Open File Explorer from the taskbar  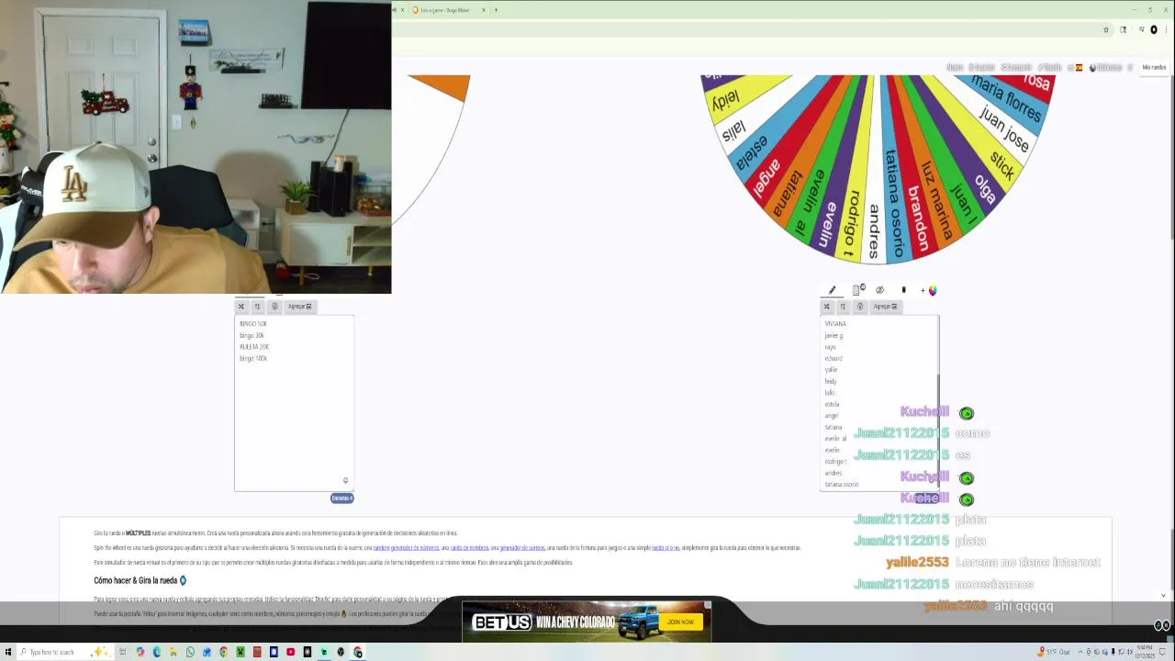[173, 652]
